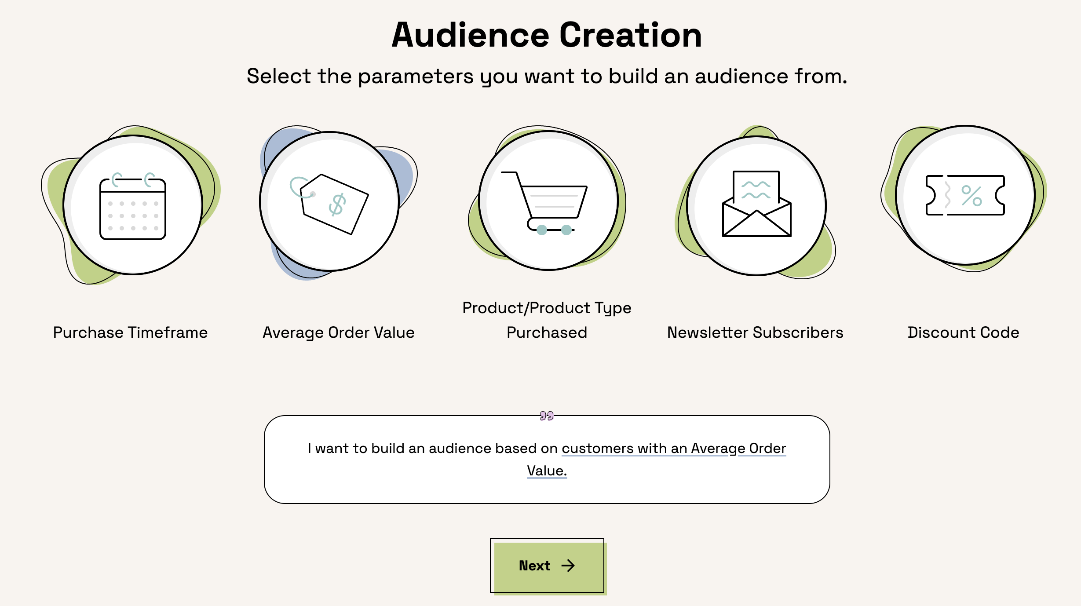1081x606 pixels.
Task: Select the Product/Product Type Purchased label
Action: [x=547, y=320]
